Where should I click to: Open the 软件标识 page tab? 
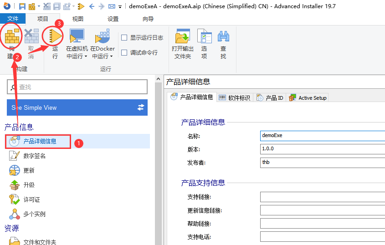point(235,98)
